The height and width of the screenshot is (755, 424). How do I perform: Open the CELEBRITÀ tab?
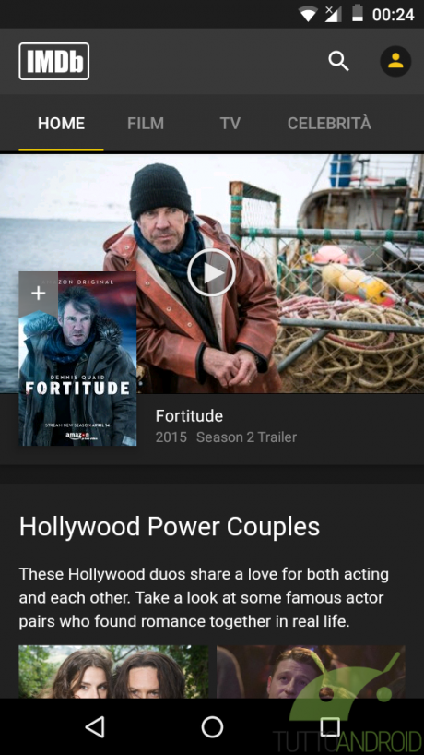329,123
